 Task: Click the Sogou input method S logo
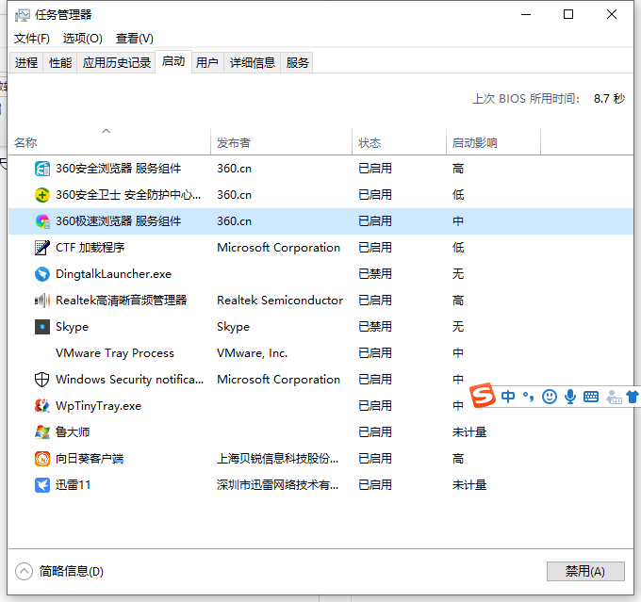(484, 397)
